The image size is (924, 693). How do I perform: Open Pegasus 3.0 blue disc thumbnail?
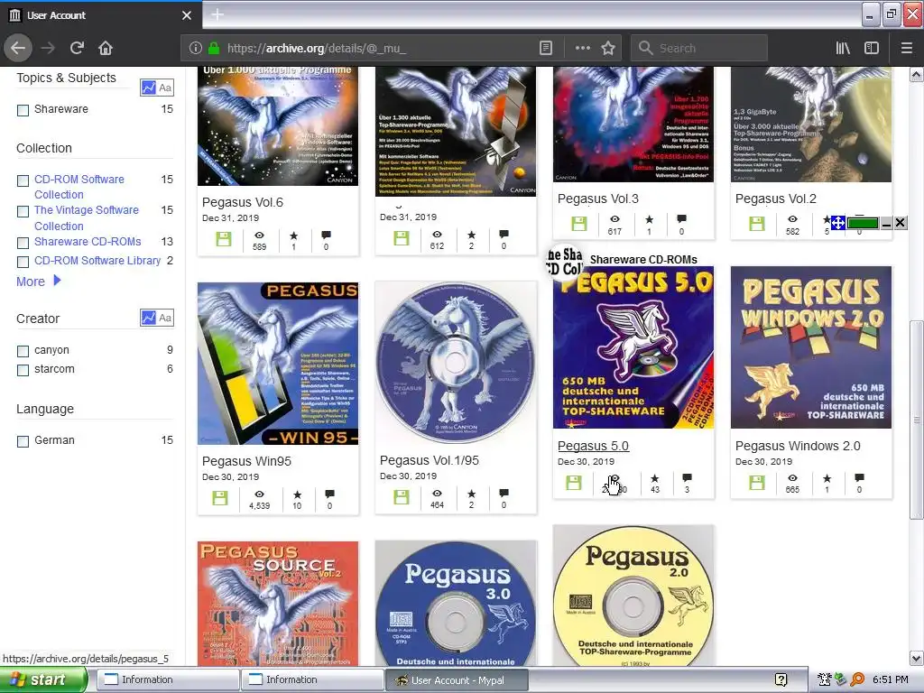456,604
